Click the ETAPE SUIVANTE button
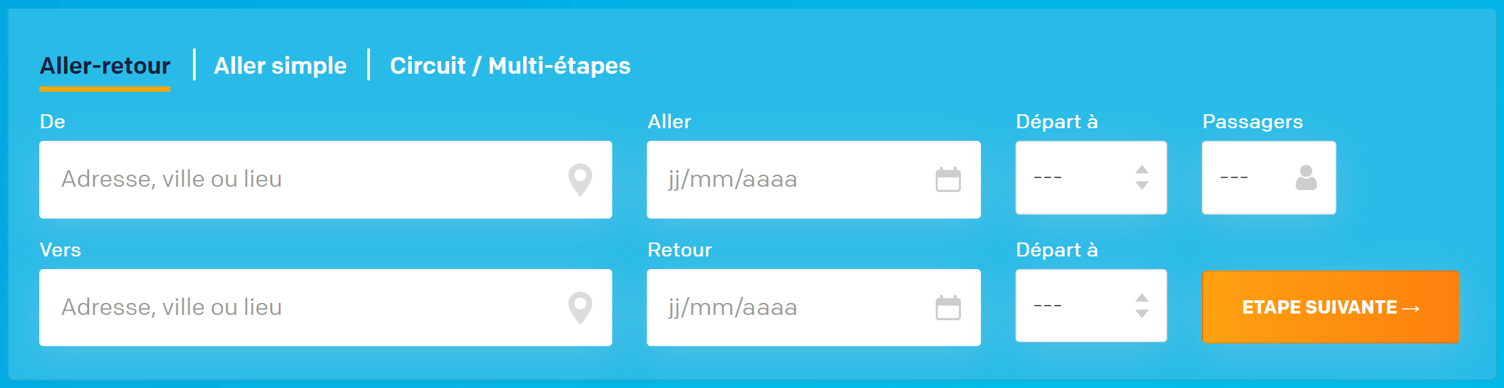 tap(1330, 307)
